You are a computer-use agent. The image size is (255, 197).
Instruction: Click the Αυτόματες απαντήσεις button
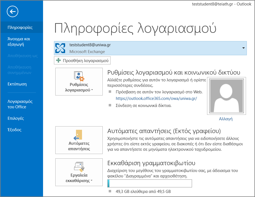[x=79, y=140]
